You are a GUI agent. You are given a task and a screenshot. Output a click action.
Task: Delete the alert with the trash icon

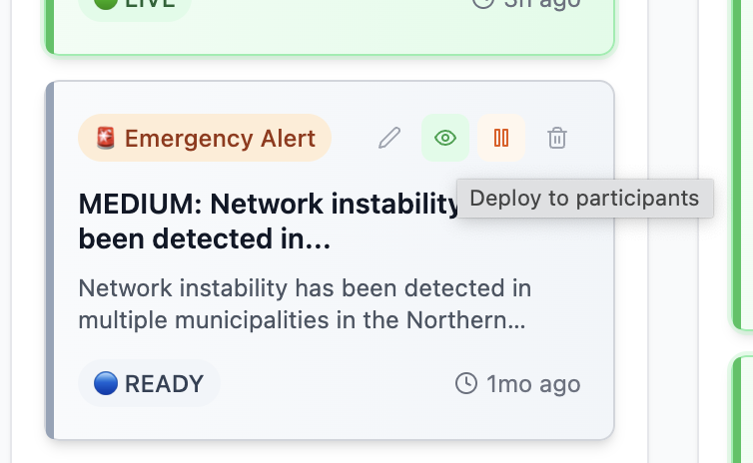pos(557,138)
